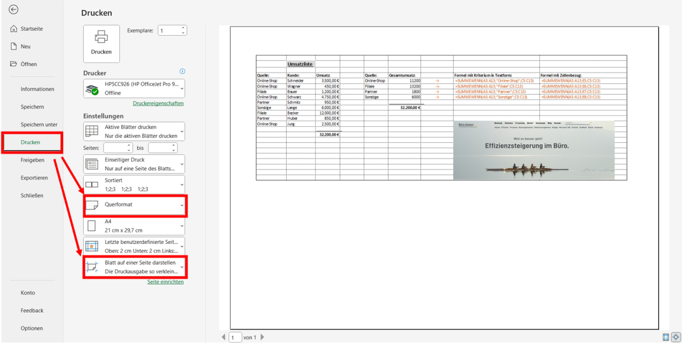682x343 pixels.
Task: Click the info icon beside the Drucker heading
Action: click(182, 71)
